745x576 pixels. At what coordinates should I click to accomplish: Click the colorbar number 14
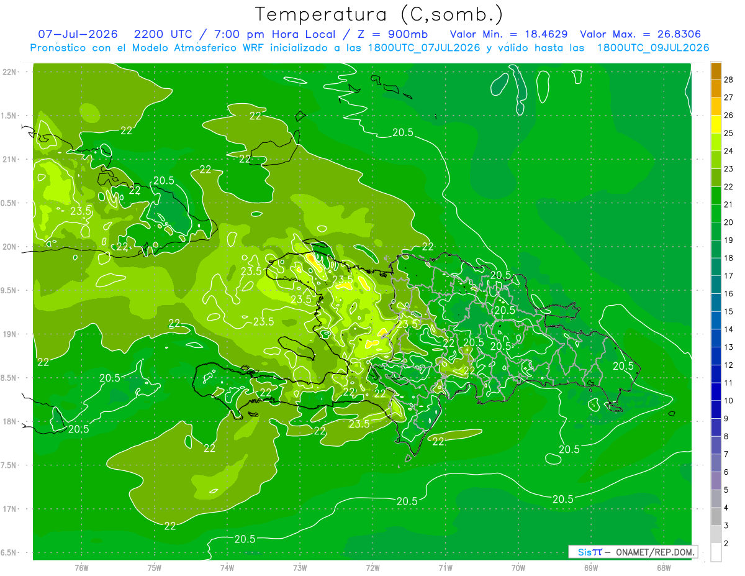pos(729,329)
